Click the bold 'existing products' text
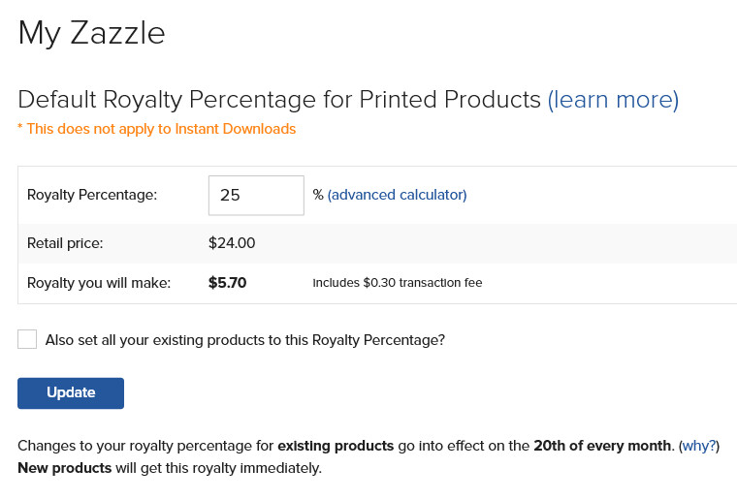The height and width of the screenshot is (500, 737). point(336,446)
